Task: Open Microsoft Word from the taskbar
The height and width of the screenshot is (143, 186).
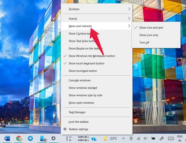Action: (7, 139)
